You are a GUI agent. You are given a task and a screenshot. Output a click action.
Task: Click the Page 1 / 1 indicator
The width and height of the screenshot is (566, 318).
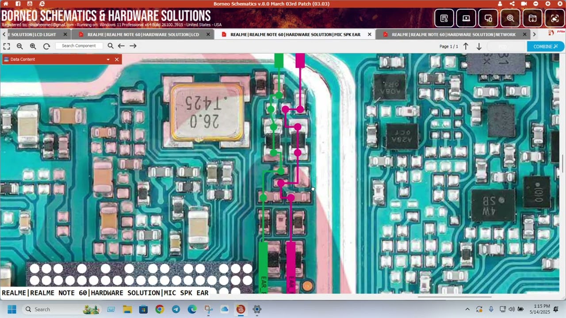tap(449, 46)
